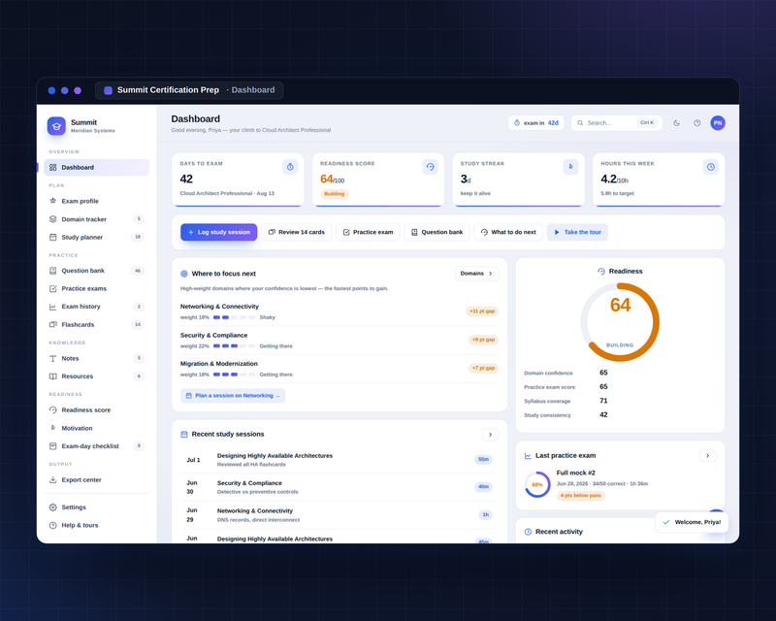The height and width of the screenshot is (621, 776).
Task: Go to Domain tracker page
Action: 96,219
